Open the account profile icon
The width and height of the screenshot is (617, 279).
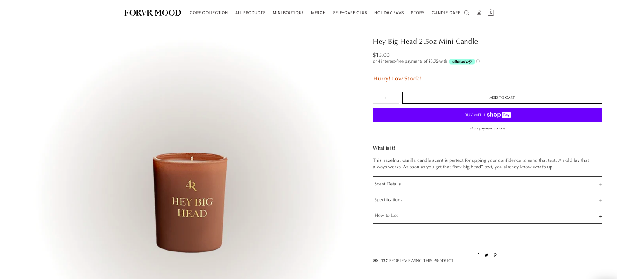click(479, 13)
